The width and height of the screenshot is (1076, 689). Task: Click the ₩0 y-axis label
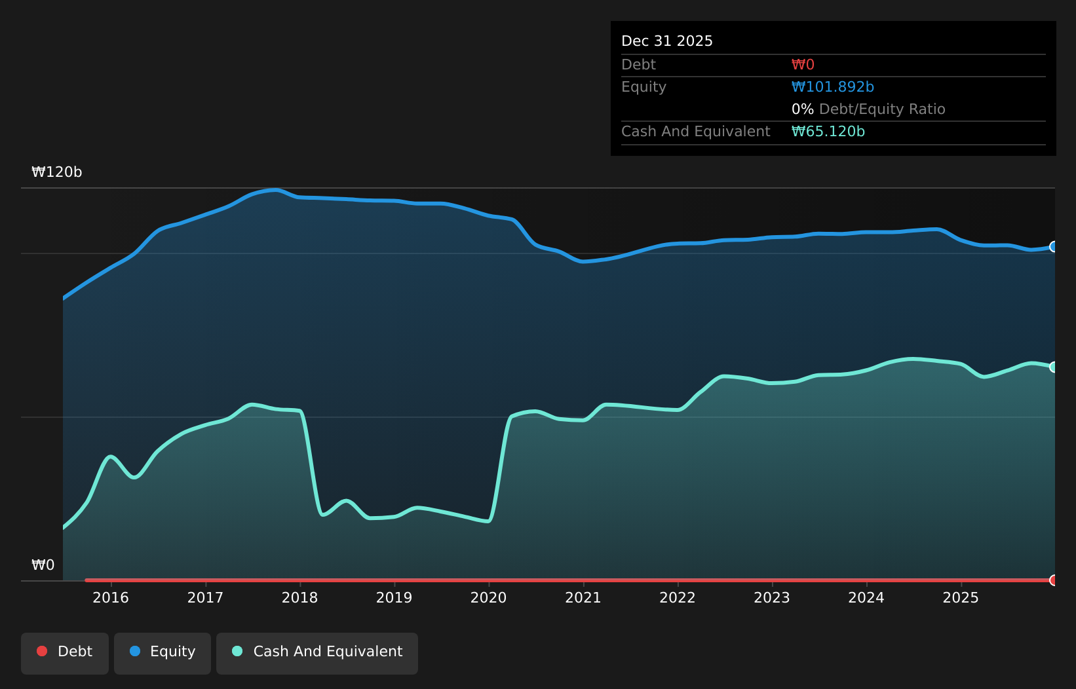point(43,565)
